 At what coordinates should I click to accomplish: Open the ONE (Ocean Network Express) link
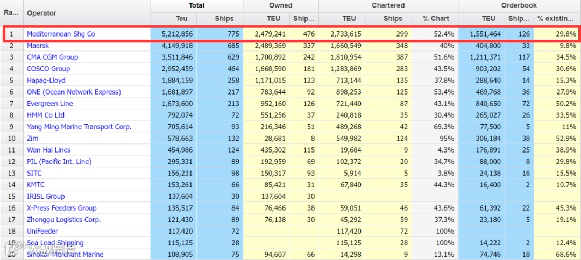74,92
